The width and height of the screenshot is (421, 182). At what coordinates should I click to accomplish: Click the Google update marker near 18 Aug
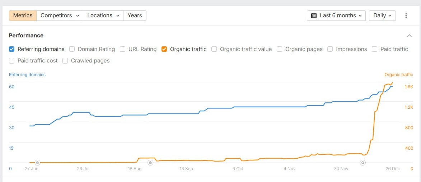coord(150,163)
